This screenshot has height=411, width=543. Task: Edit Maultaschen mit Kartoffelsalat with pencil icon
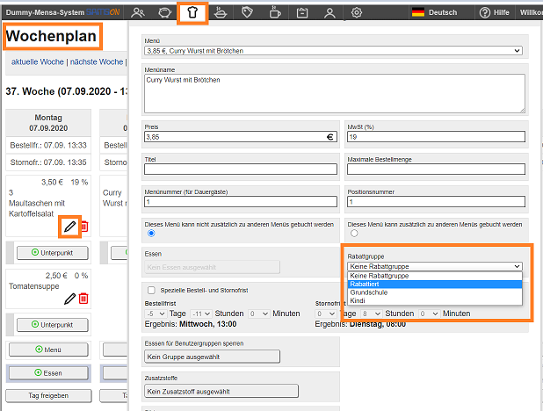tap(69, 227)
